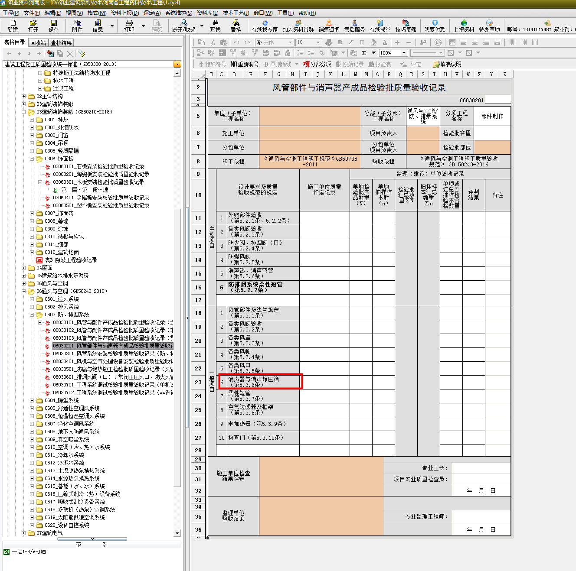Image resolution: width=576 pixels, height=571 pixels.
Task: Click the 销售咨询 sales consult icon
Action: click(329, 26)
